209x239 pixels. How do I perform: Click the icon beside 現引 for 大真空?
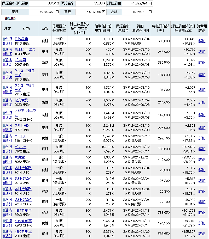point(4,162)
